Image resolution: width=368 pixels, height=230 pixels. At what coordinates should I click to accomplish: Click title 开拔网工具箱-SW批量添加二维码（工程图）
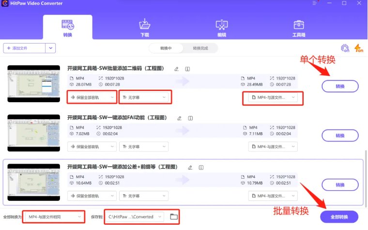116,68
